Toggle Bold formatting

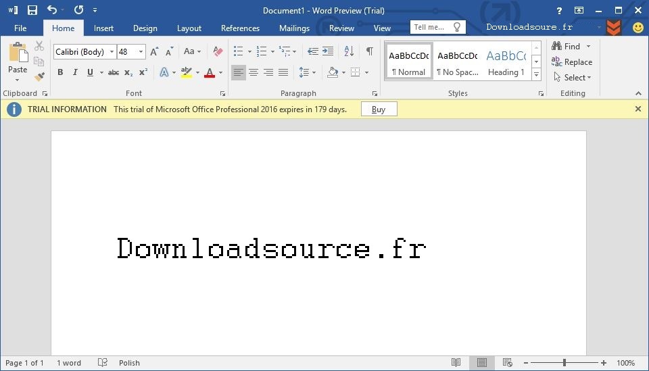[60, 72]
